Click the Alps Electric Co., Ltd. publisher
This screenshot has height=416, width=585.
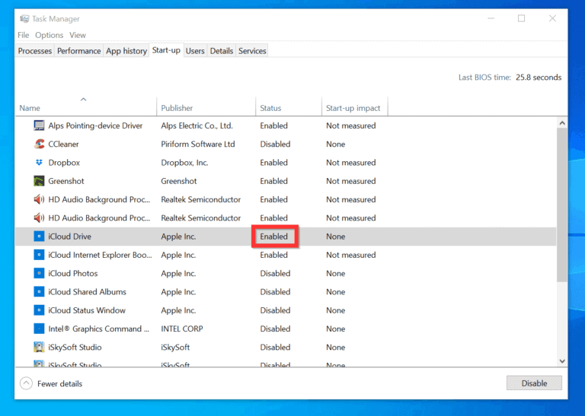(197, 125)
